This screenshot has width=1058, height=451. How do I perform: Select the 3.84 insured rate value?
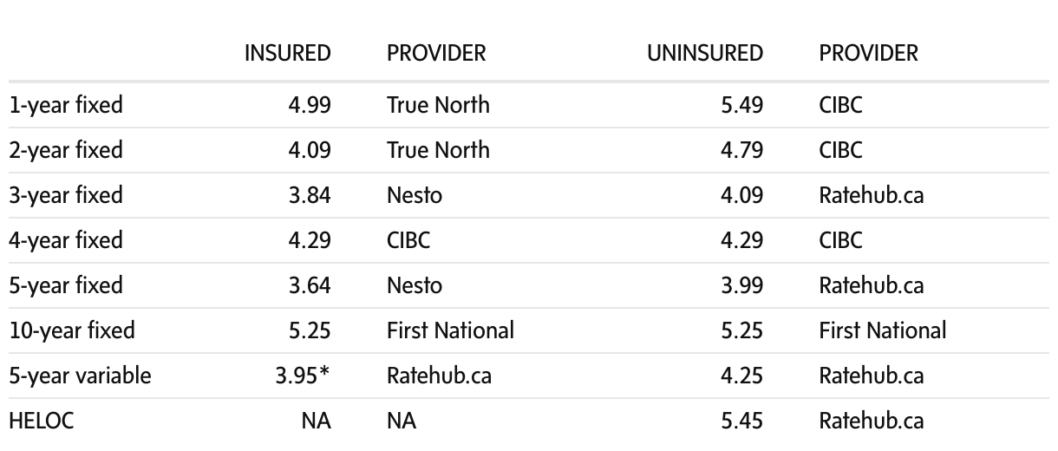pos(310,195)
